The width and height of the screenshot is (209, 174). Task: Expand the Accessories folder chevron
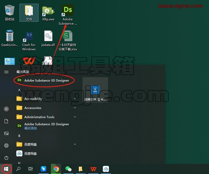[x=75, y=108]
